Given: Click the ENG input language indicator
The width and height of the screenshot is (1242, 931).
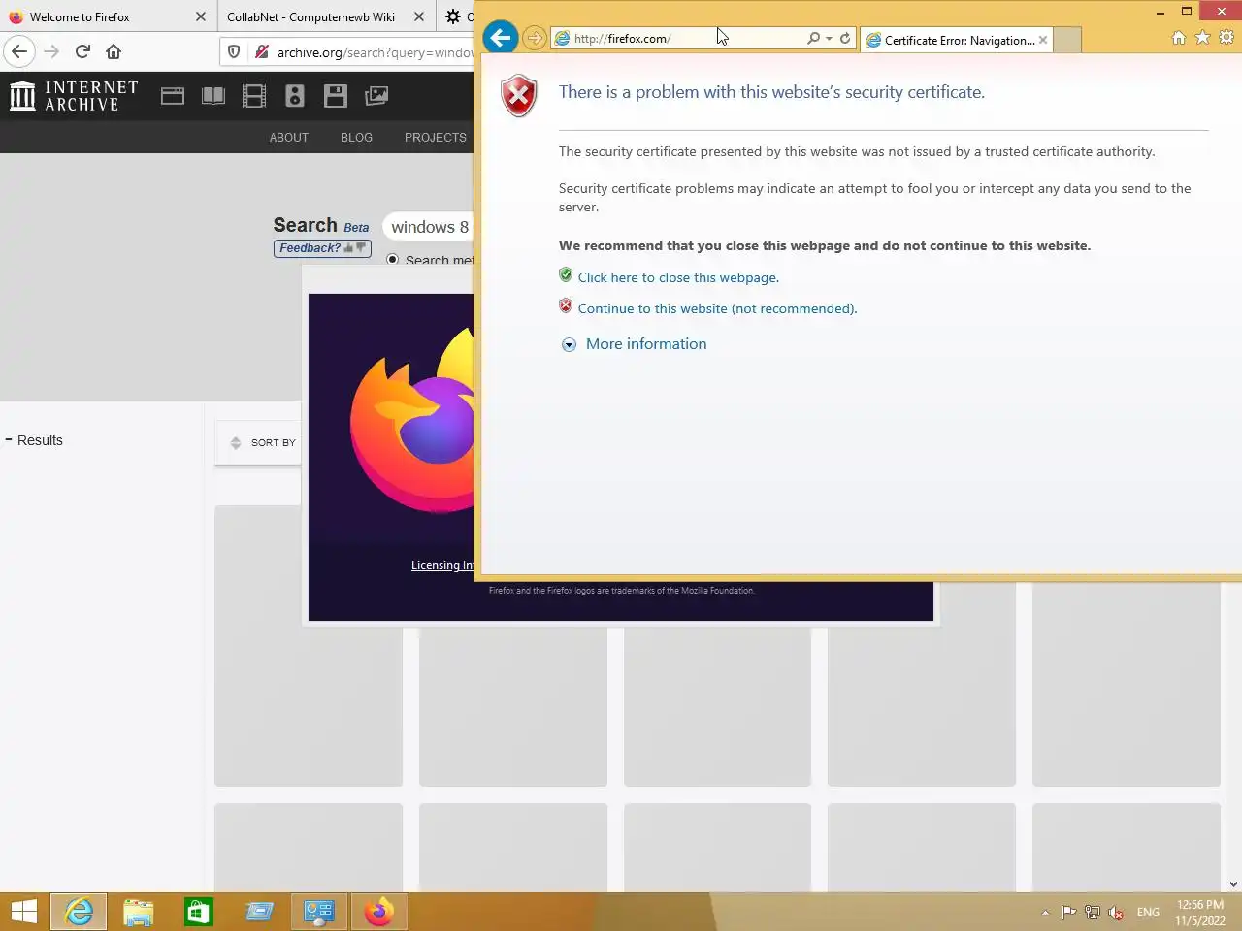Looking at the screenshot, I should click(x=1148, y=913).
